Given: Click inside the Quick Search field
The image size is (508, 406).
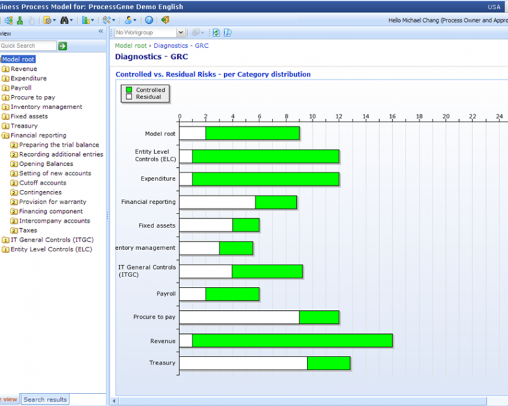Looking at the screenshot, I should 27,46.
